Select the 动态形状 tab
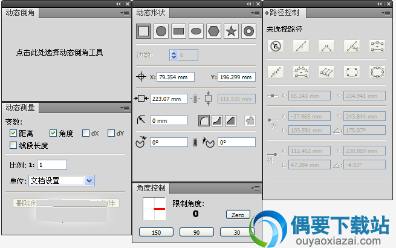Viewport: 396px width, 248px height. point(151,13)
